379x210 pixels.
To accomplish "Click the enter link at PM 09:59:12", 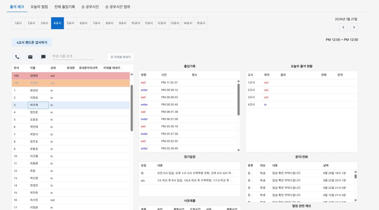I will click(144, 90).
